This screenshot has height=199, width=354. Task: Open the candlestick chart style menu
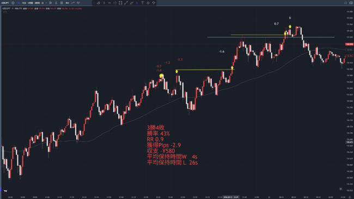[x=50, y=3]
